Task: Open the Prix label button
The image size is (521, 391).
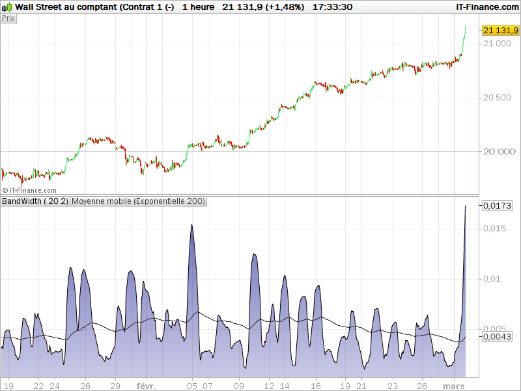Action: pyautogui.click(x=8, y=18)
